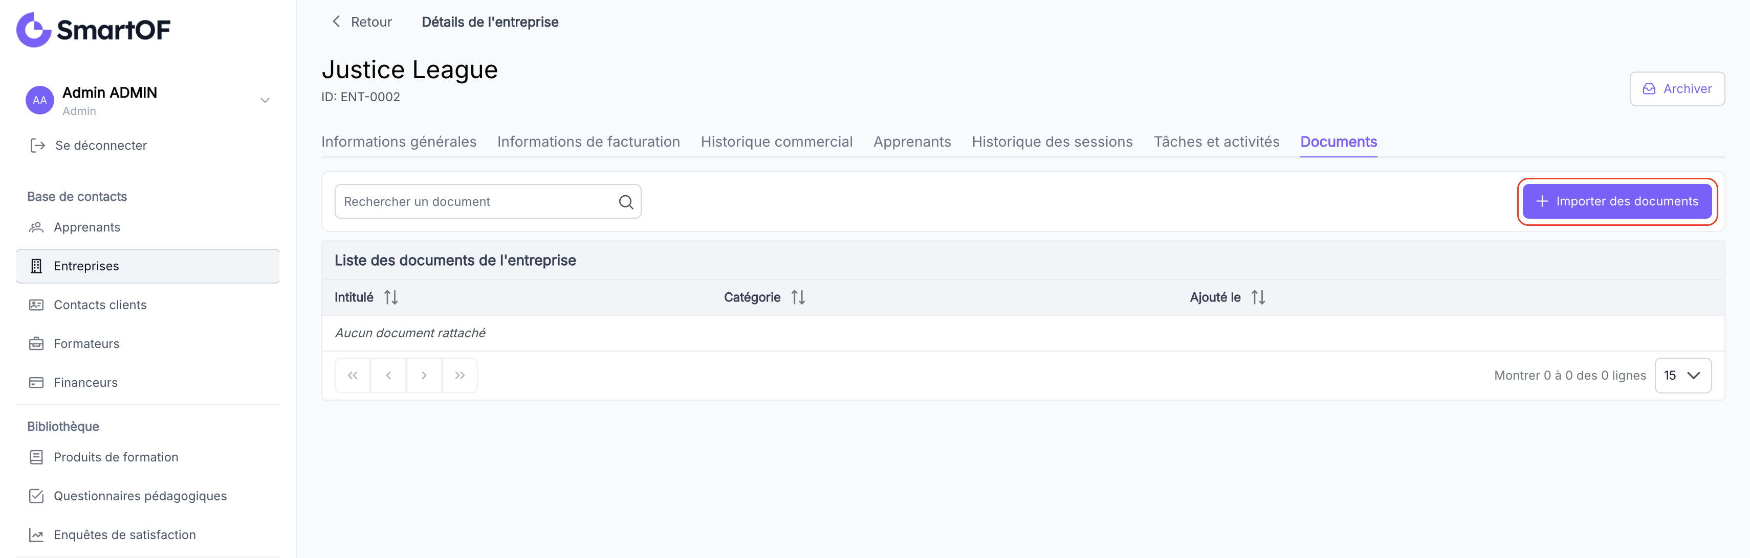
Task: Select the Documents tab
Action: tap(1338, 142)
